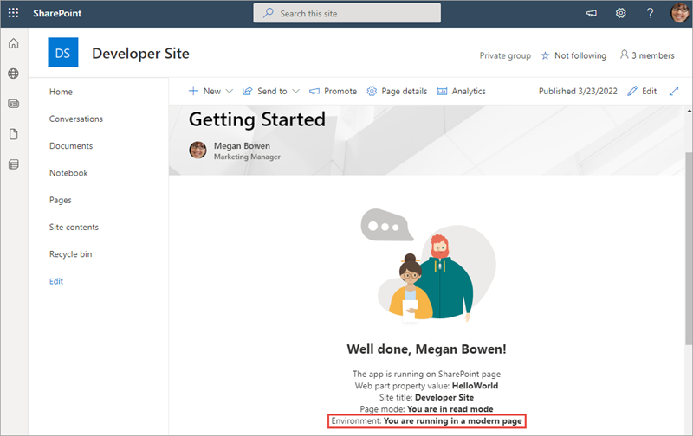Open My news icon in app bar
Viewport: 693px width, 436px height.
click(x=14, y=104)
